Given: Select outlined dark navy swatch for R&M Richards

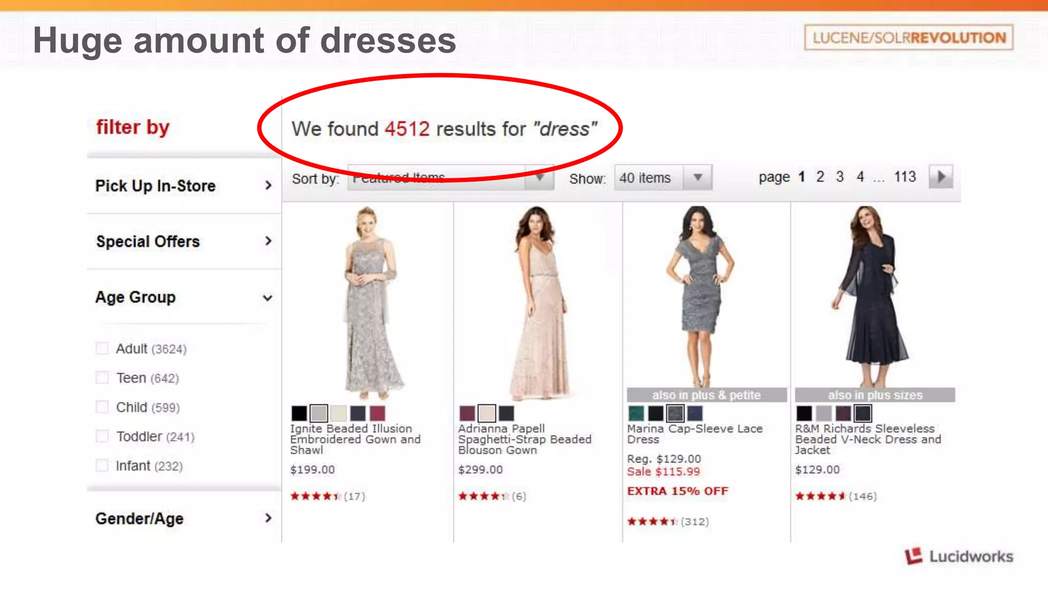Looking at the screenshot, I should [863, 413].
